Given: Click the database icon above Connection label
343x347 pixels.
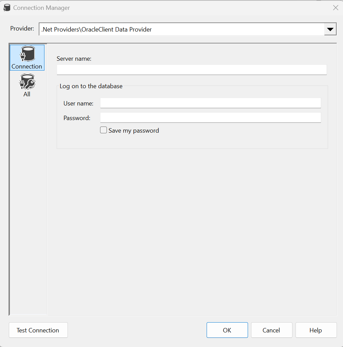Looking at the screenshot, I should [x=27, y=54].
